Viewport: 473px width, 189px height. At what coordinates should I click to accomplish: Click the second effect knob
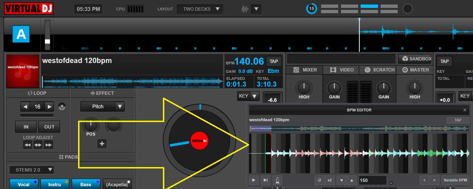point(114,125)
